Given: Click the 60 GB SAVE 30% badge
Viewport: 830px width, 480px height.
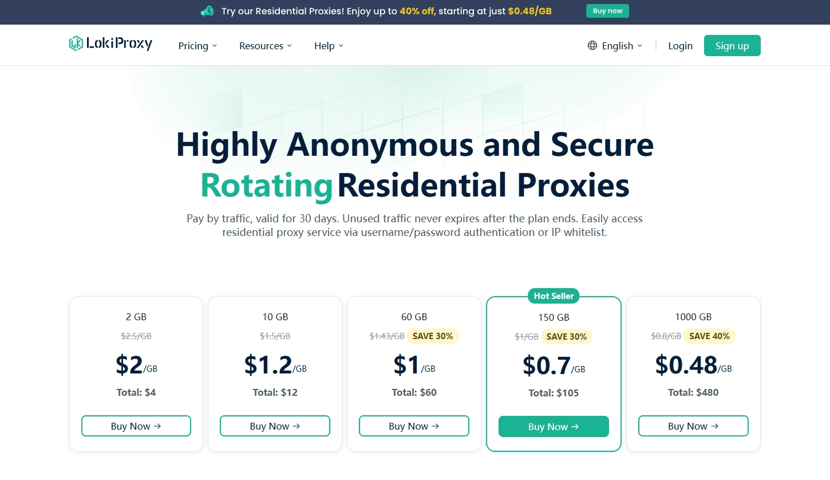Looking at the screenshot, I should tap(433, 336).
